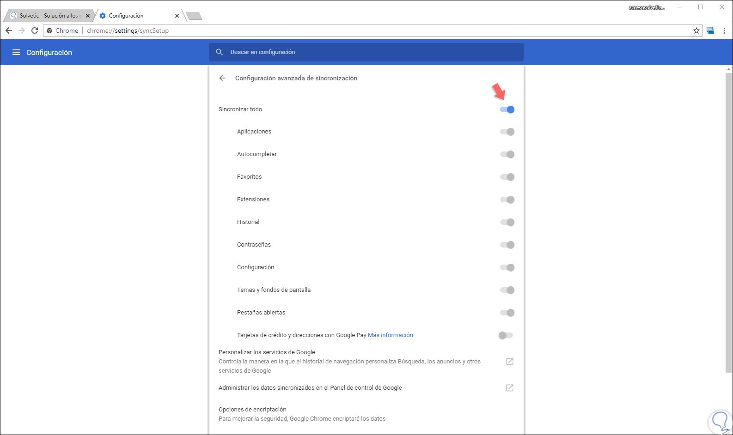
Task: Toggle the Aplicaciones sync switch
Action: pyautogui.click(x=507, y=132)
